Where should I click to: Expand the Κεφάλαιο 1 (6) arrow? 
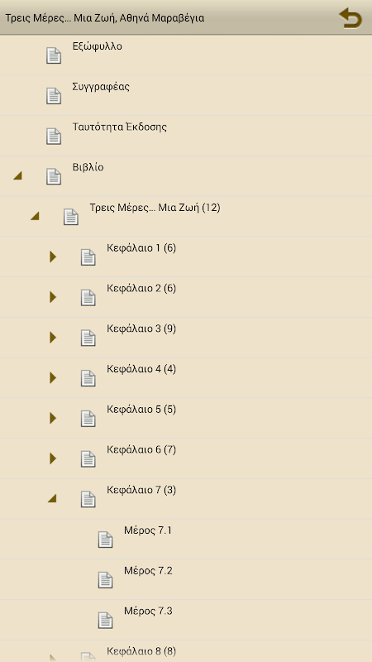click(53, 257)
